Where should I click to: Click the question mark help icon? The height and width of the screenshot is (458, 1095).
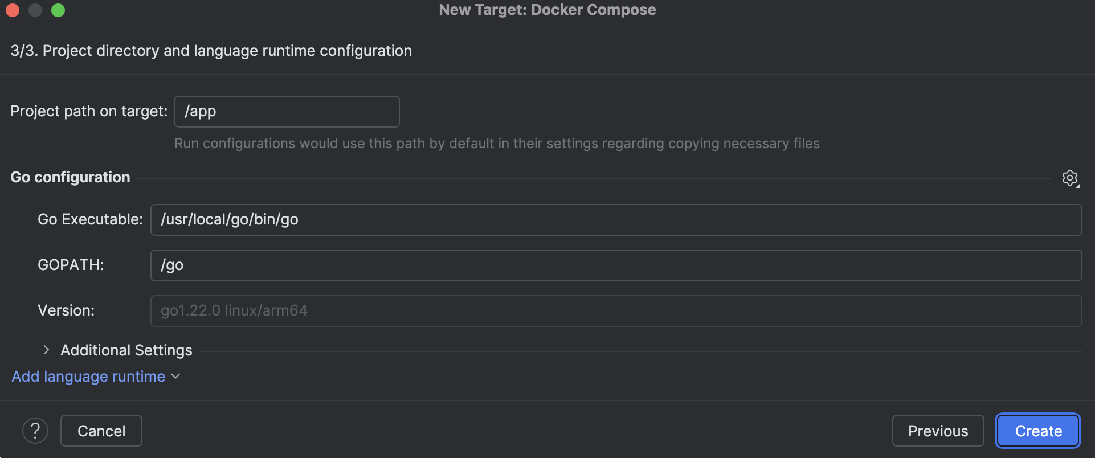coord(35,431)
